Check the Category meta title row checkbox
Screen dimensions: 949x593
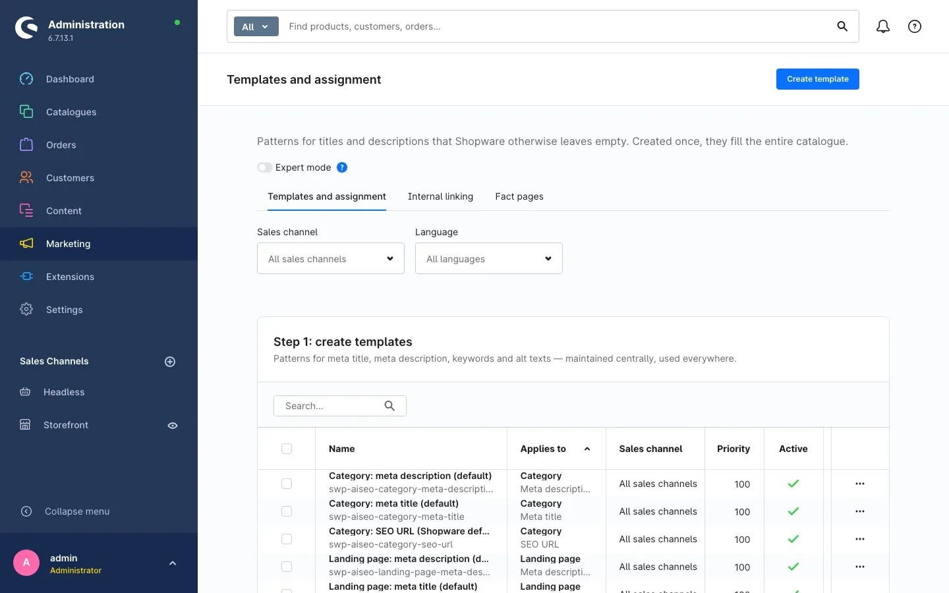pyautogui.click(x=287, y=511)
